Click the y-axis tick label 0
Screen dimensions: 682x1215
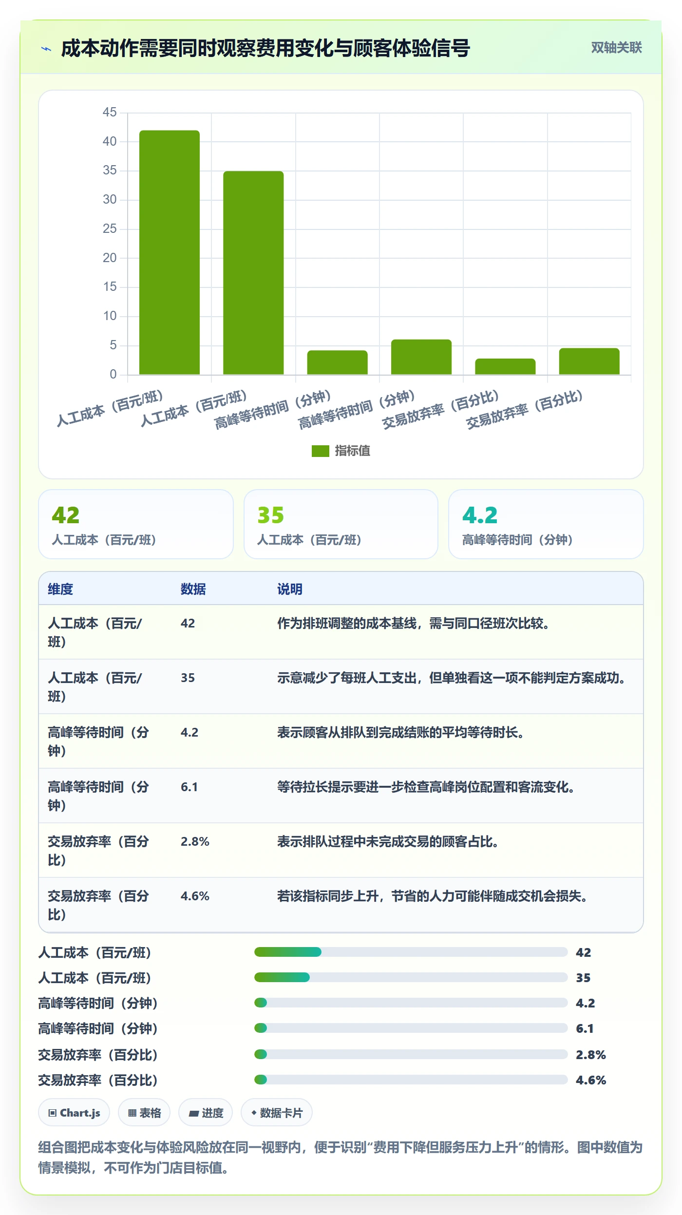113,374
